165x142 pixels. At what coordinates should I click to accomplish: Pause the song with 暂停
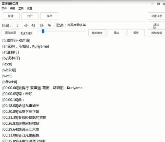pos(136,33)
